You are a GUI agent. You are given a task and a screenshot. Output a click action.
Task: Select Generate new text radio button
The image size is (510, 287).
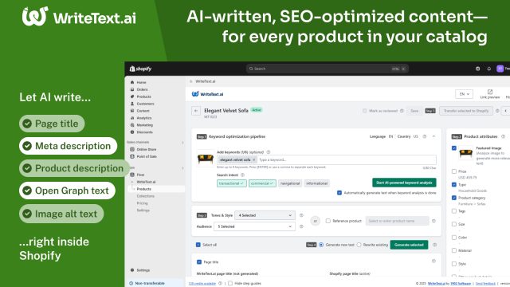tap(321, 245)
